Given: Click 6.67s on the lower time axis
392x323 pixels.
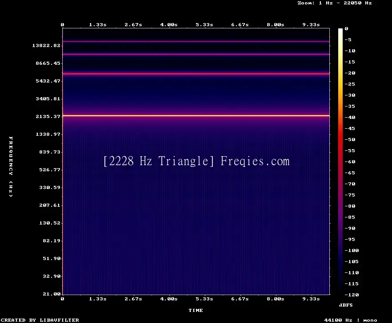Looking at the screenshot, I should pos(240,299).
